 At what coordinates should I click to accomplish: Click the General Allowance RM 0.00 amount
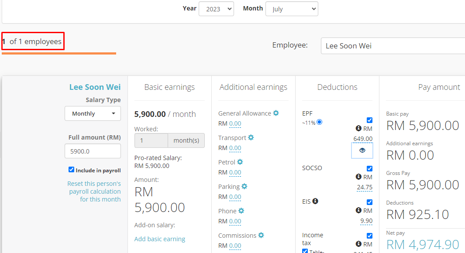click(235, 123)
